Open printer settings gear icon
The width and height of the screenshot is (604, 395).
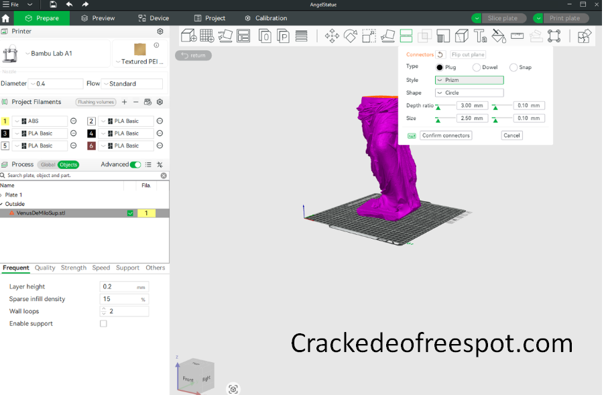tap(160, 32)
